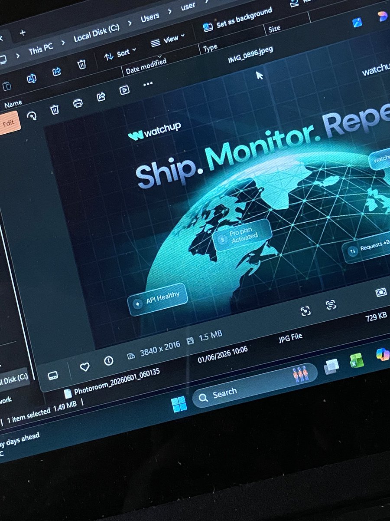Open the Sort dropdown
The width and height of the screenshot is (390, 521).
tap(120, 54)
